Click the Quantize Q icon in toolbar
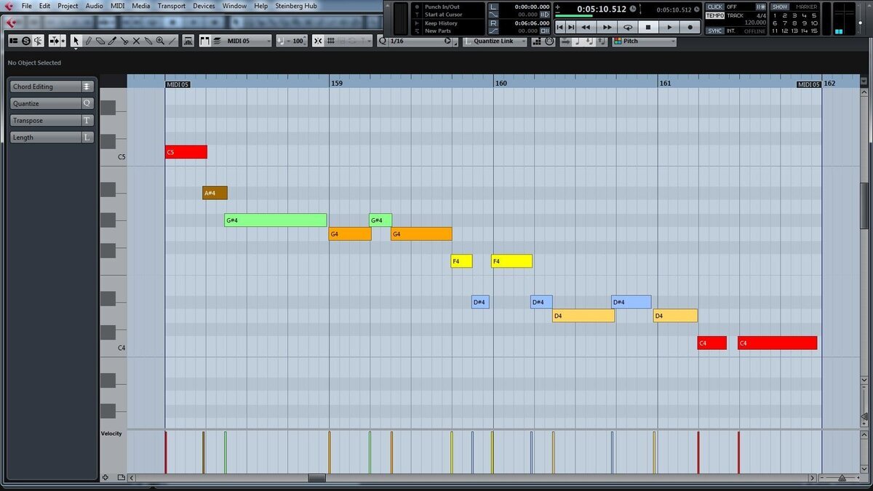The height and width of the screenshot is (491, 873). pyautogui.click(x=383, y=41)
